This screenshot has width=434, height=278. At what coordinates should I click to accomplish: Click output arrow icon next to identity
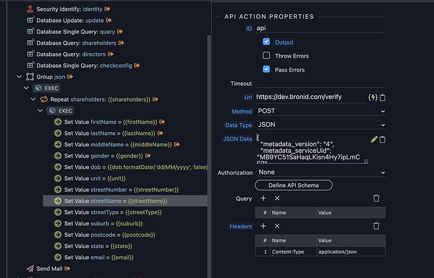108,9
